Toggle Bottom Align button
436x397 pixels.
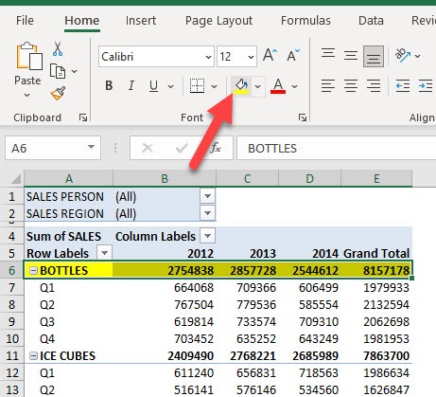[374, 56]
